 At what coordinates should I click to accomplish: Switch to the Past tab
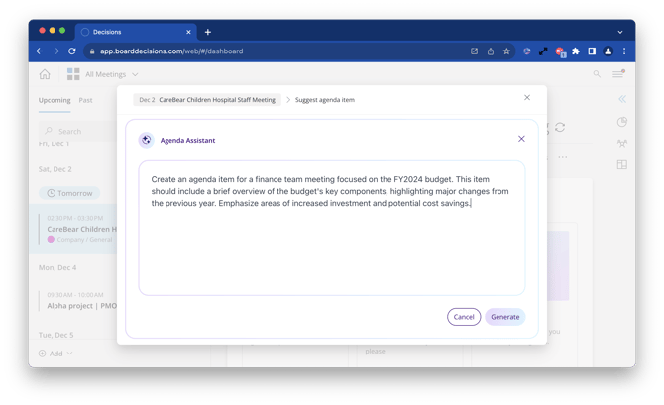85,100
